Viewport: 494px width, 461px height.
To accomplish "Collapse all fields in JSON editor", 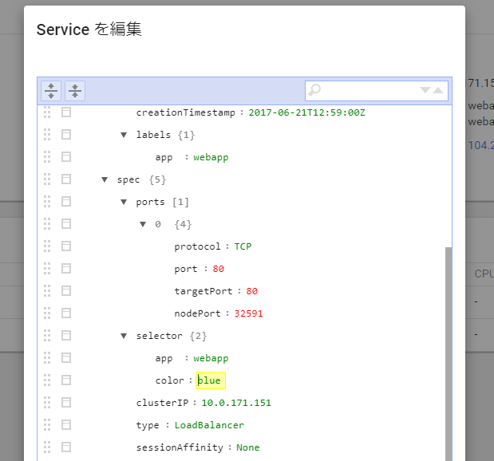I will point(75,91).
